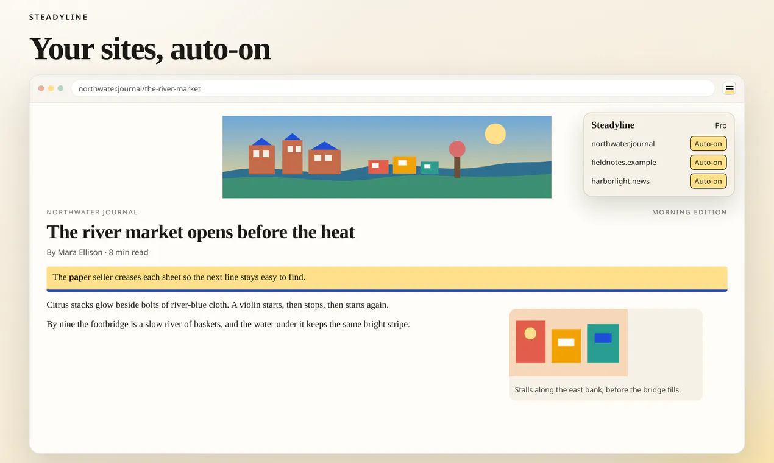Viewport: 774px width, 463px height.
Task: Click the caption 'Stalls along the east bank'
Action: (597, 390)
